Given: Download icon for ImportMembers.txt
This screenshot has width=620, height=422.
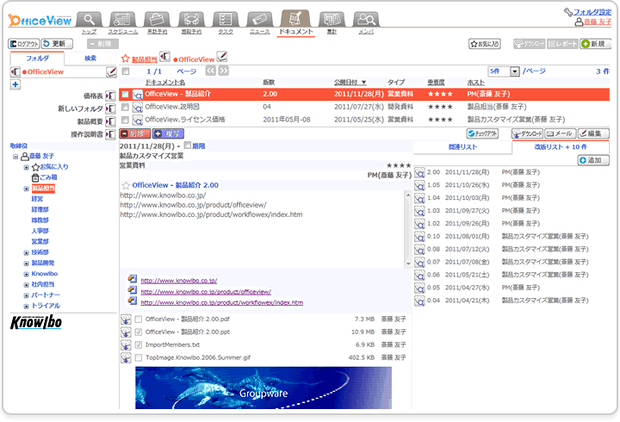Looking at the screenshot, I should pyautogui.click(x=126, y=345).
